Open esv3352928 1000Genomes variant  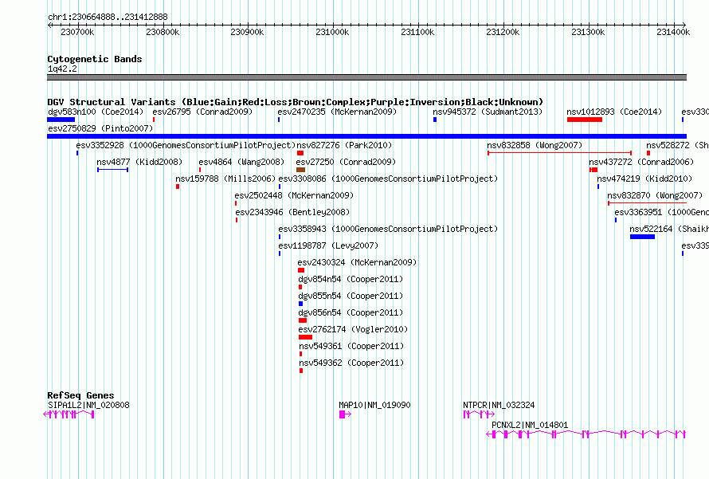point(186,145)
